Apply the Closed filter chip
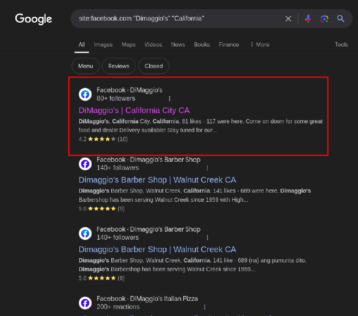The image size is (358, 316). pos(154,66)
